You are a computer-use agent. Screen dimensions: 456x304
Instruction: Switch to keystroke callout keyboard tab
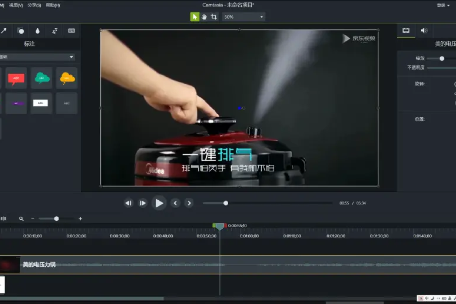click(x=71, y=31)
